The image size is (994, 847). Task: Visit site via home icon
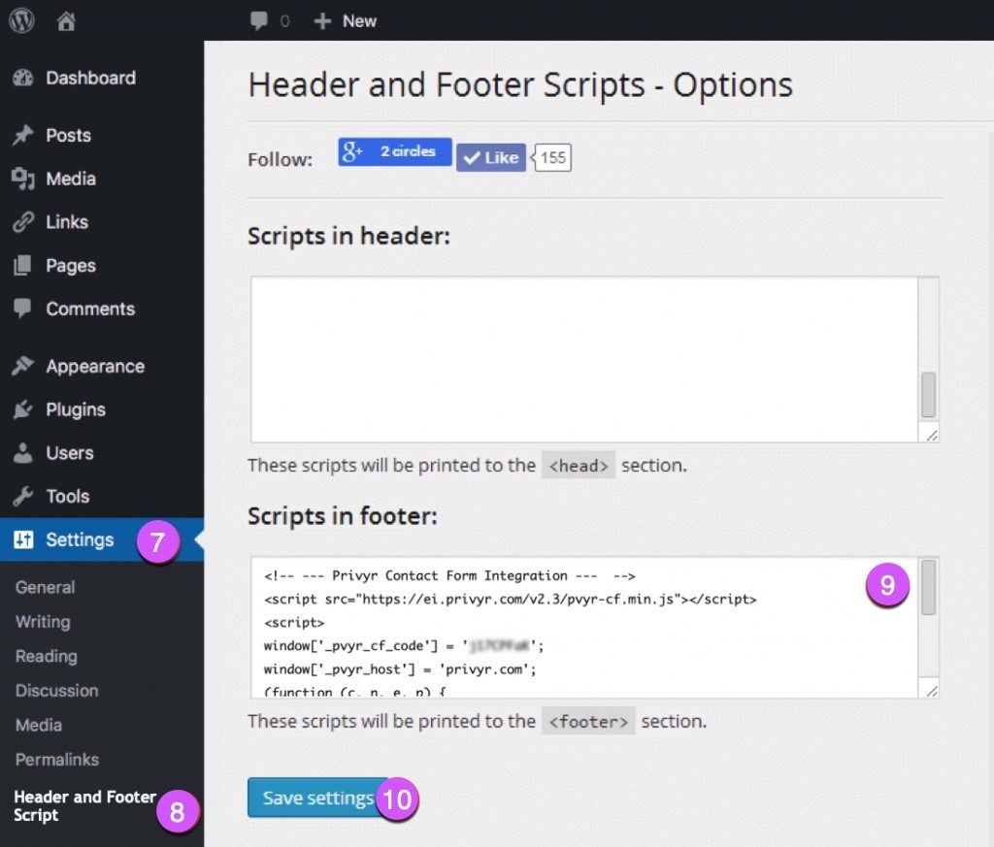click(66, 21)
